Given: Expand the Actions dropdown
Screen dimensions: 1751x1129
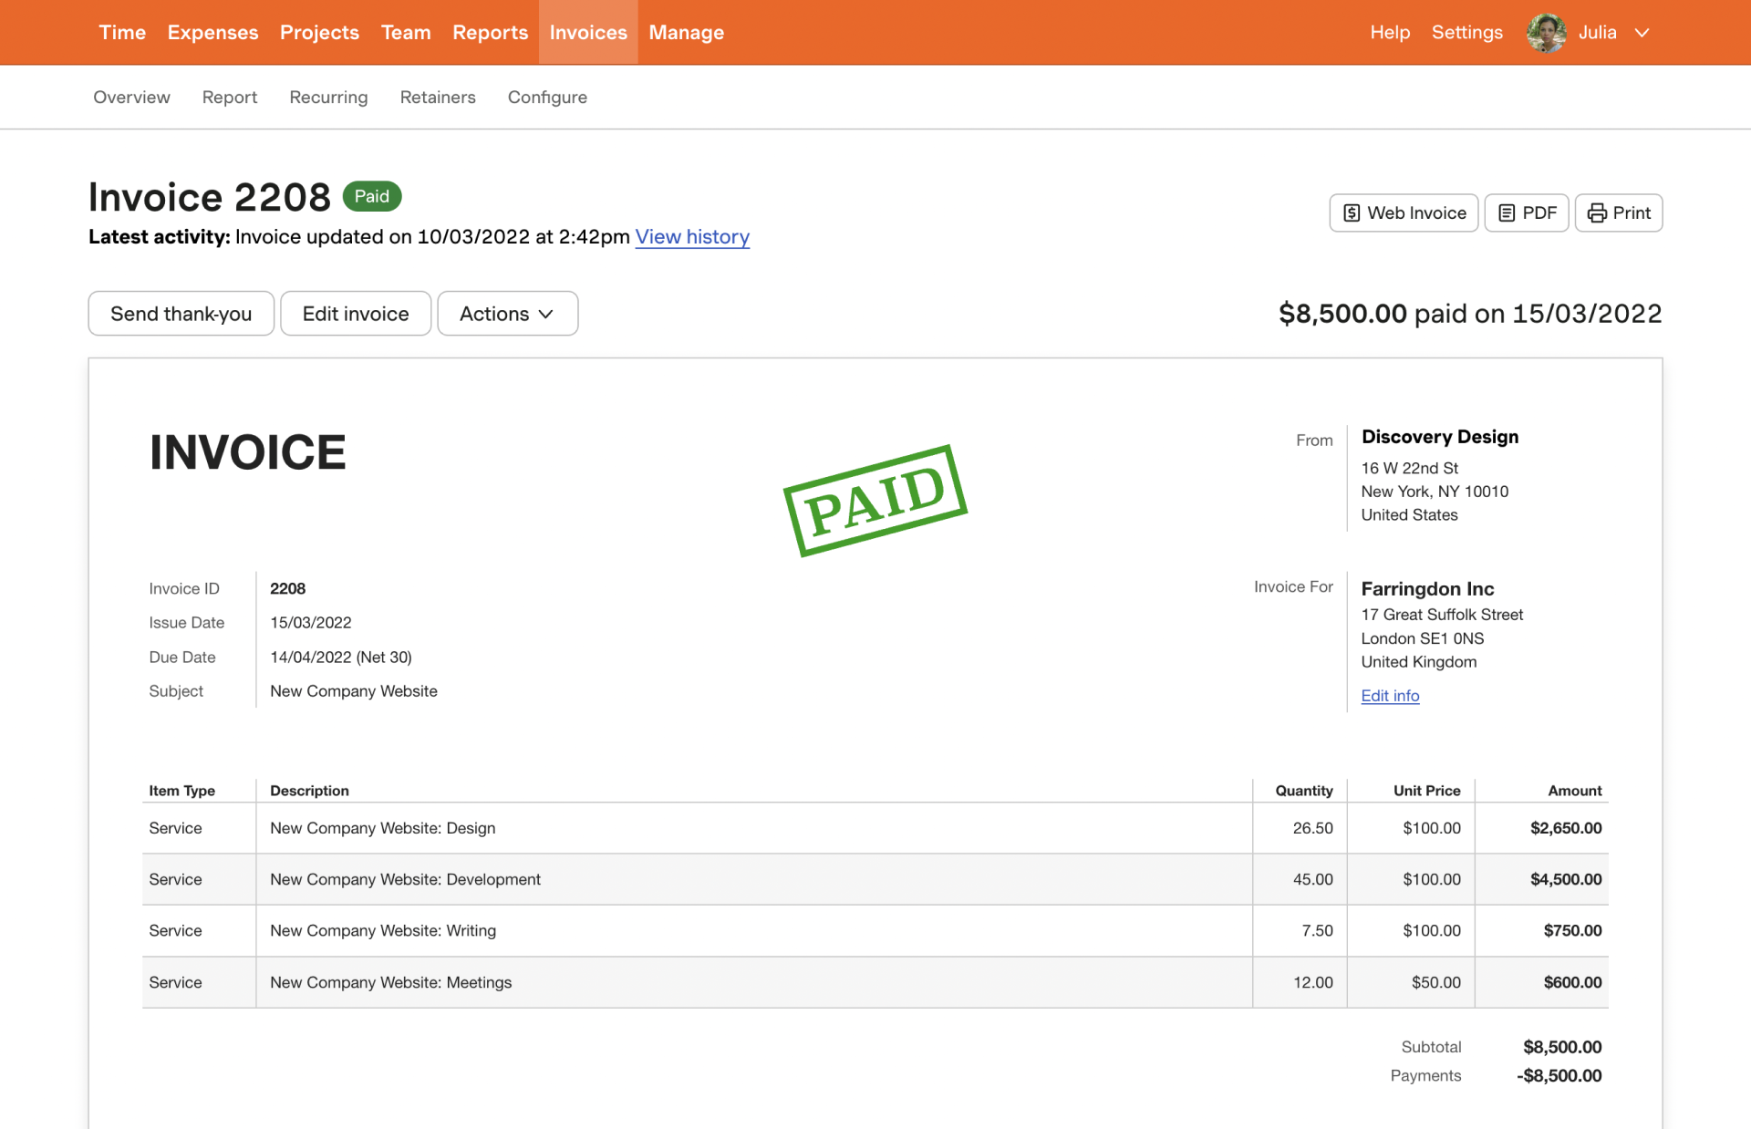Looking at the screenshot, I should 507,314.
